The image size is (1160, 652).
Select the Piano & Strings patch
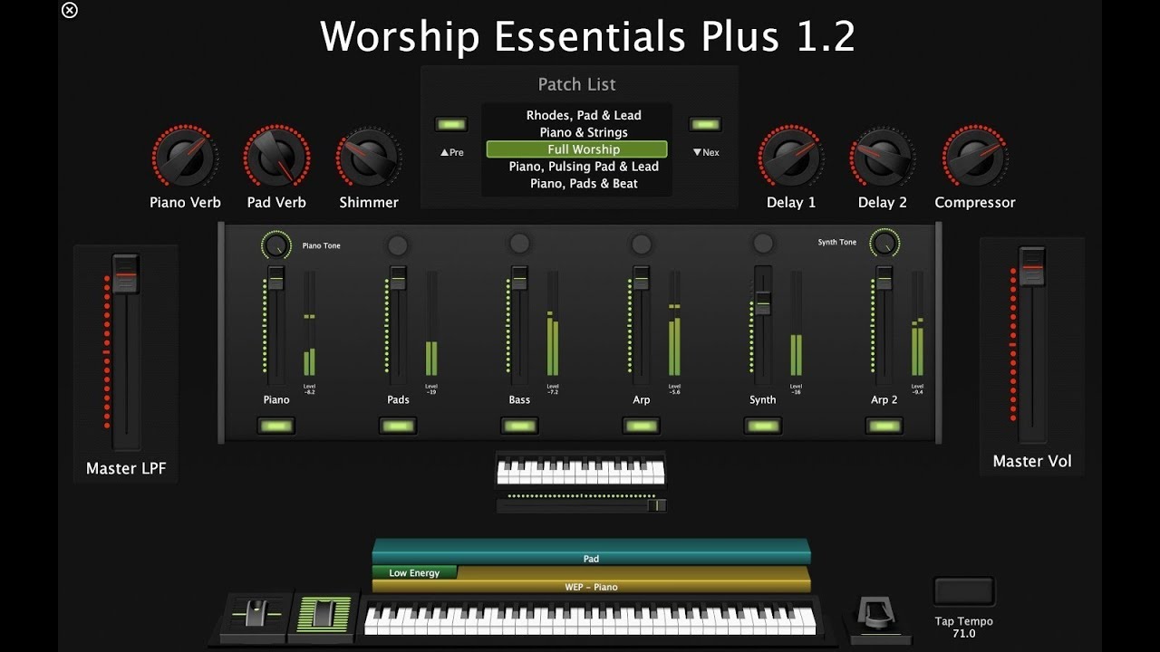(x=584, y=132)
